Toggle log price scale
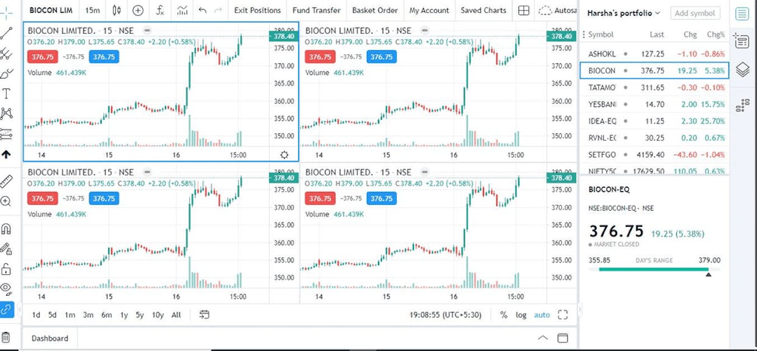 pyautogui.click(x=521, y=315)
